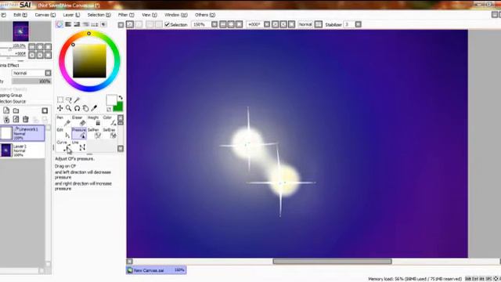Pick the green background color swatch
501x282 pixels.
point(119,107)
